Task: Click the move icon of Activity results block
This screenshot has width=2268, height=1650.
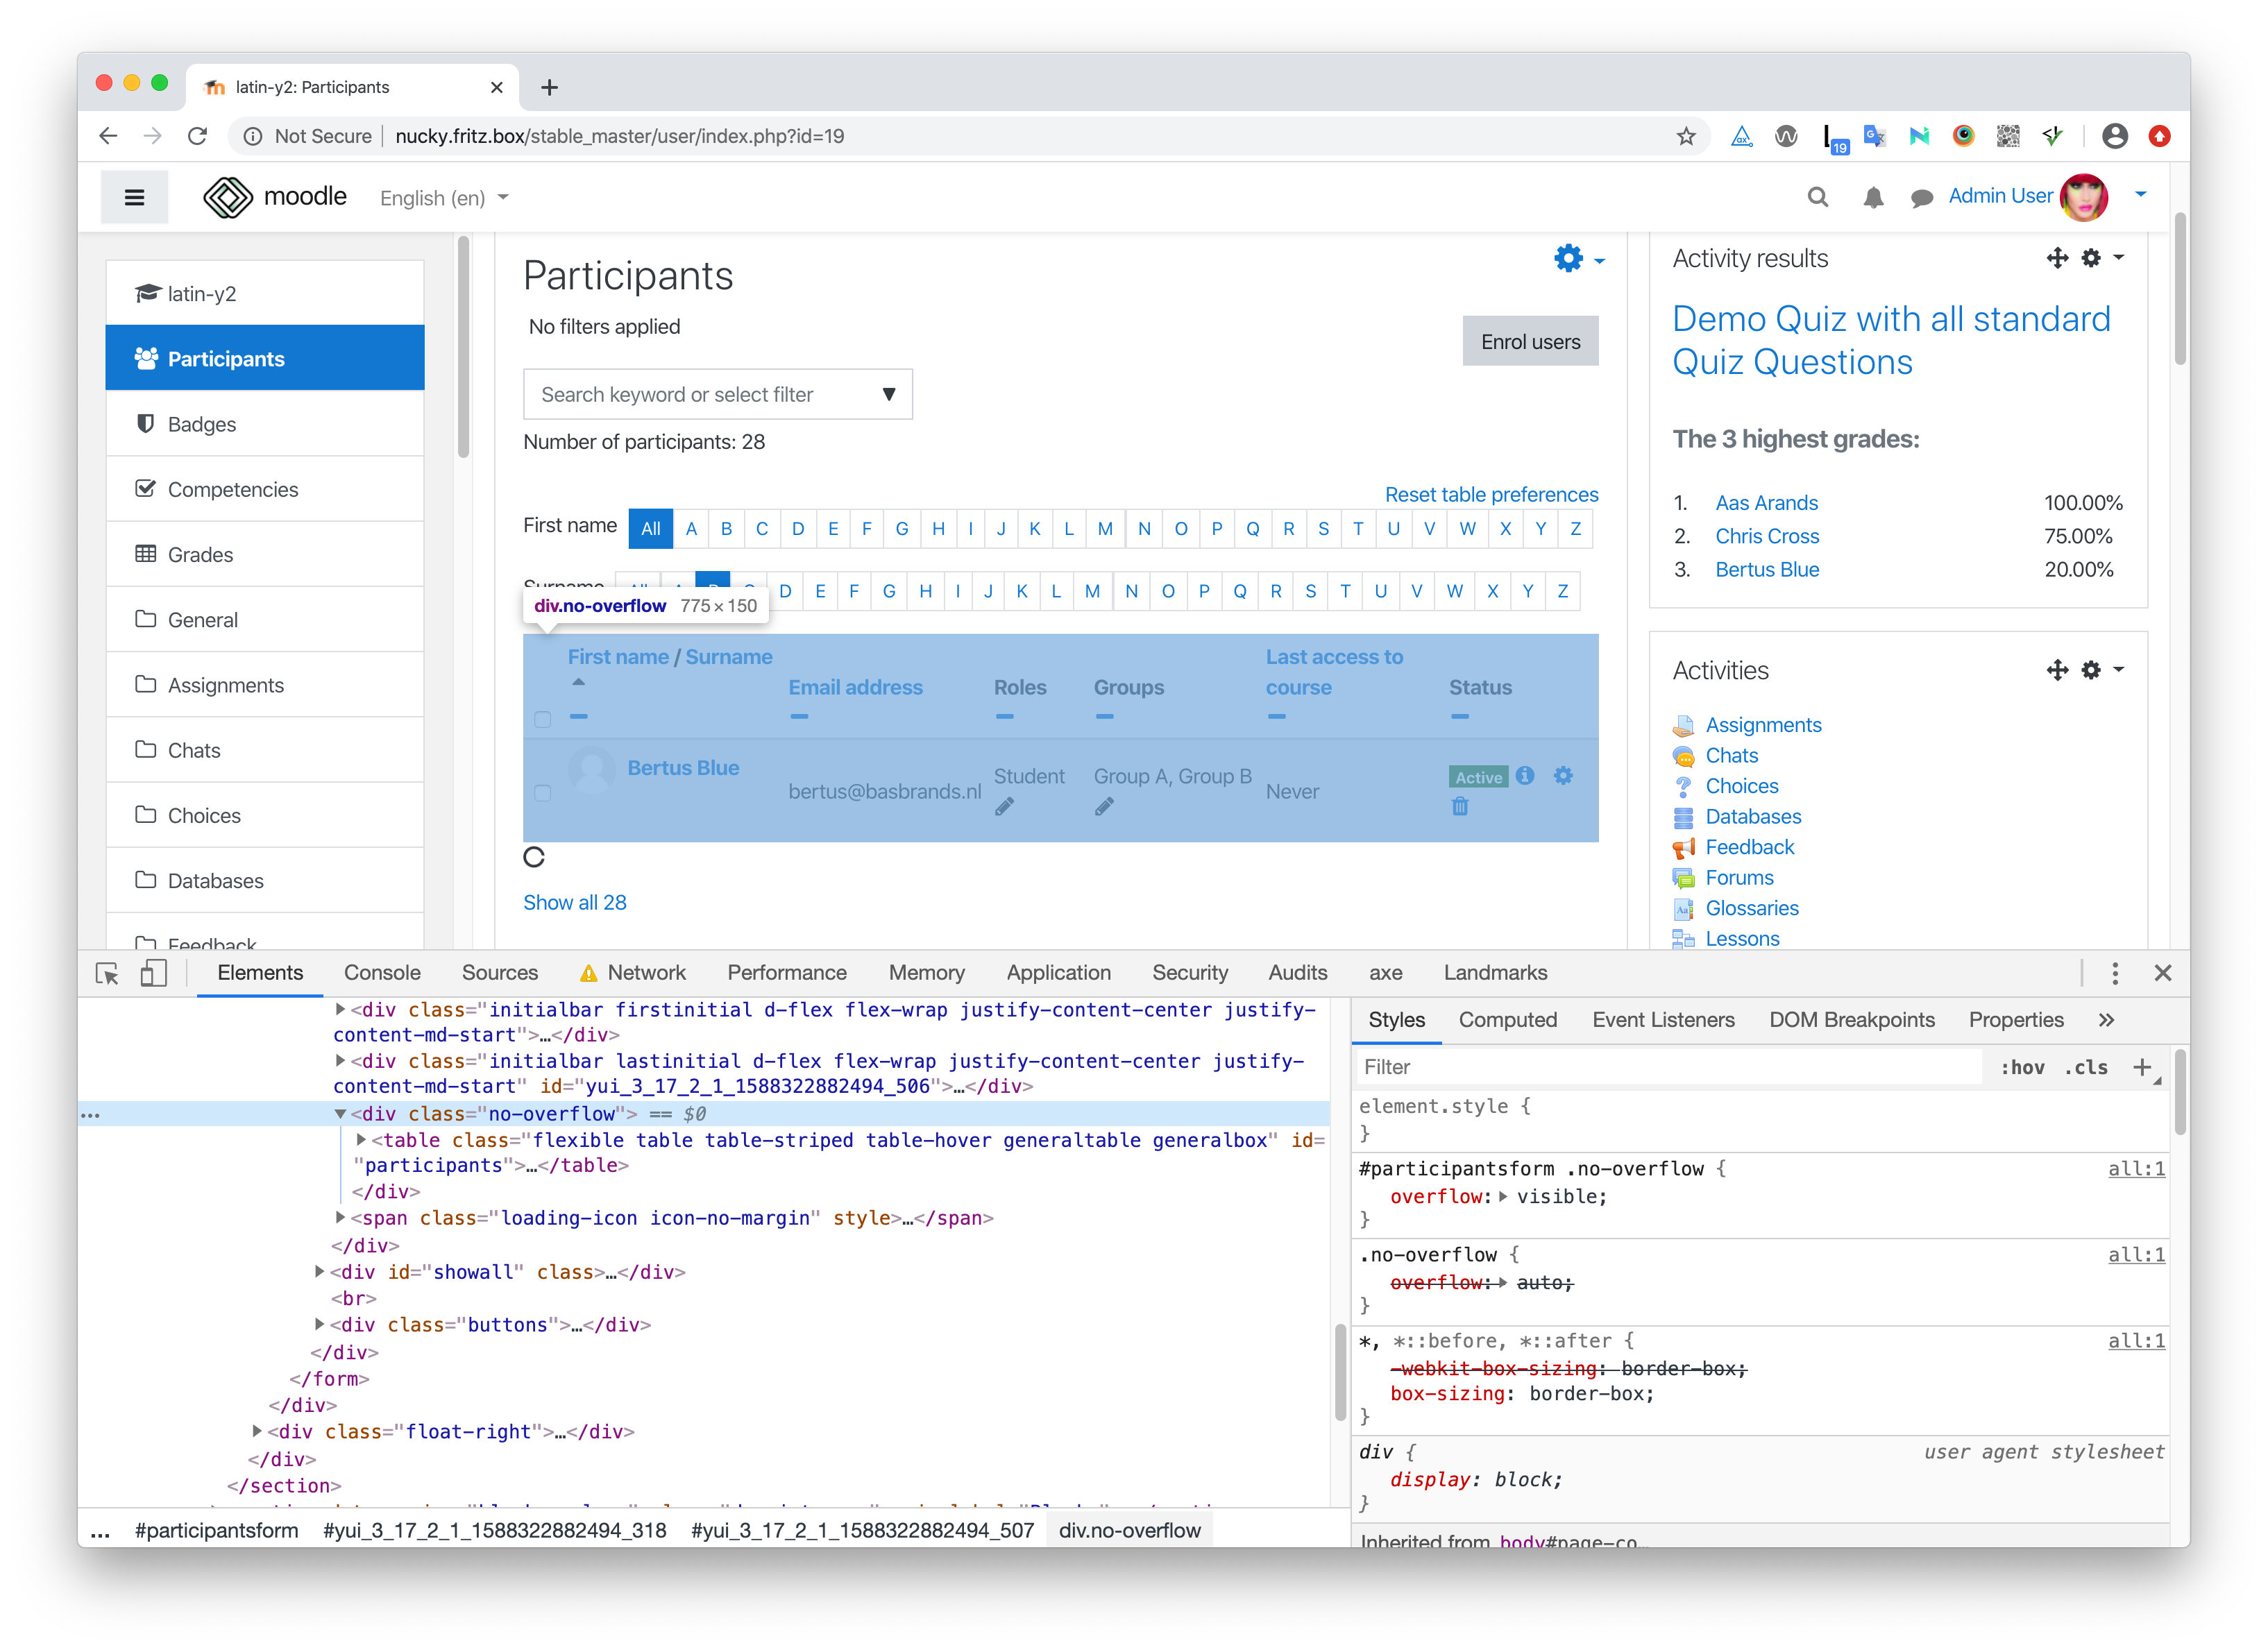Action: [2056, 258]
